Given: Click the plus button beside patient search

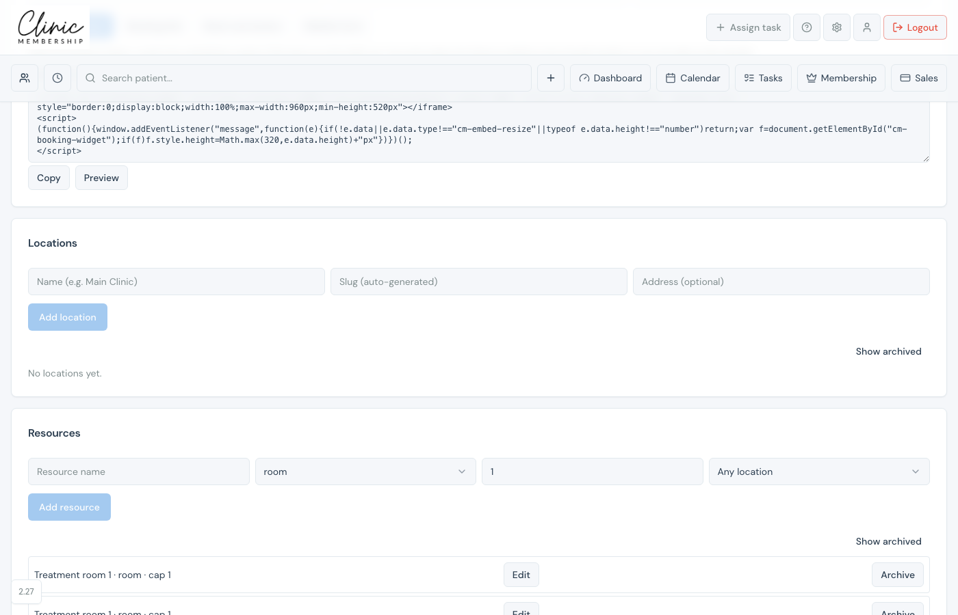Looking at the screenshot, I should [551, 78].
